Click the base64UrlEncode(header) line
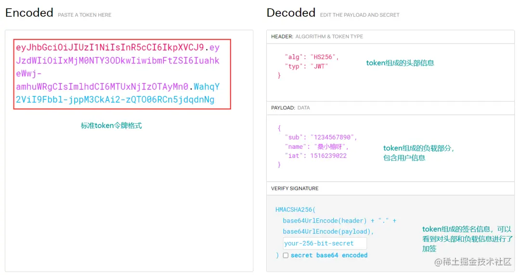Screen dimensions: 520x275 [x=339, y=220]
